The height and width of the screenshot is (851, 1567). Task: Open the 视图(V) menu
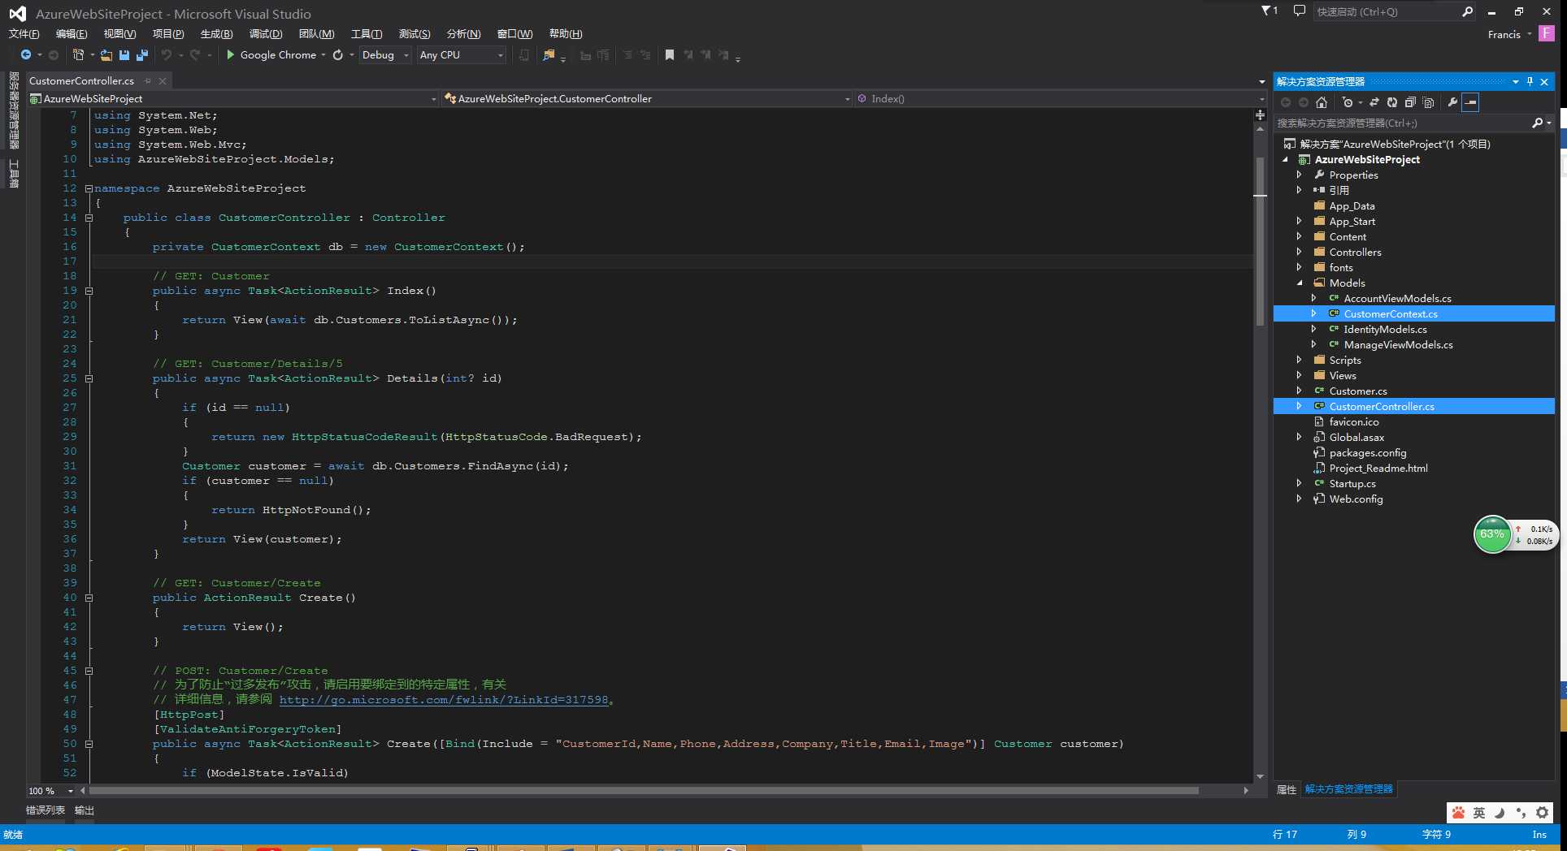coord(119,33)
